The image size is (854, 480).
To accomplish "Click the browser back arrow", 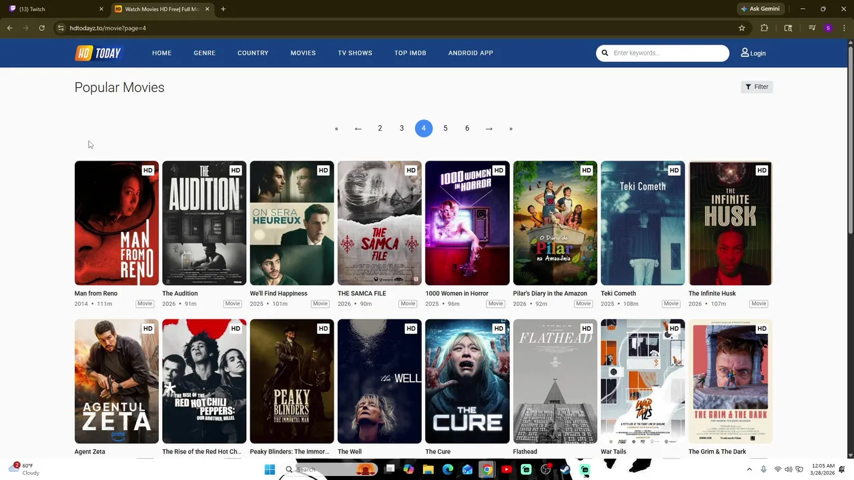I will tap(9, 28).
